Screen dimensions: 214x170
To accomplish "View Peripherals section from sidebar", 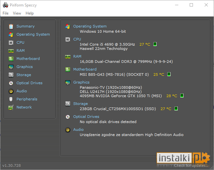I will [27, 99].
